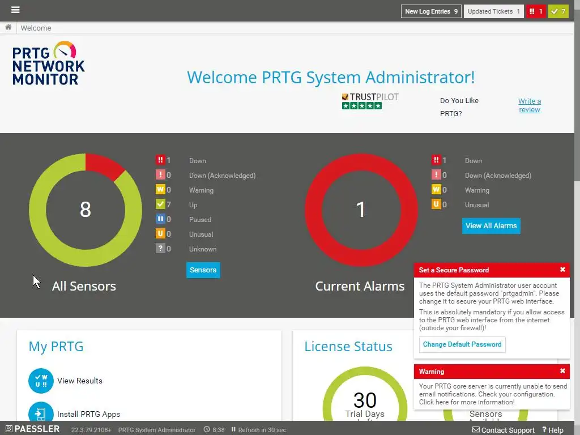Click PRTG System Administrator in footer
Screen dimensions: 580x435
coord(157,430)
